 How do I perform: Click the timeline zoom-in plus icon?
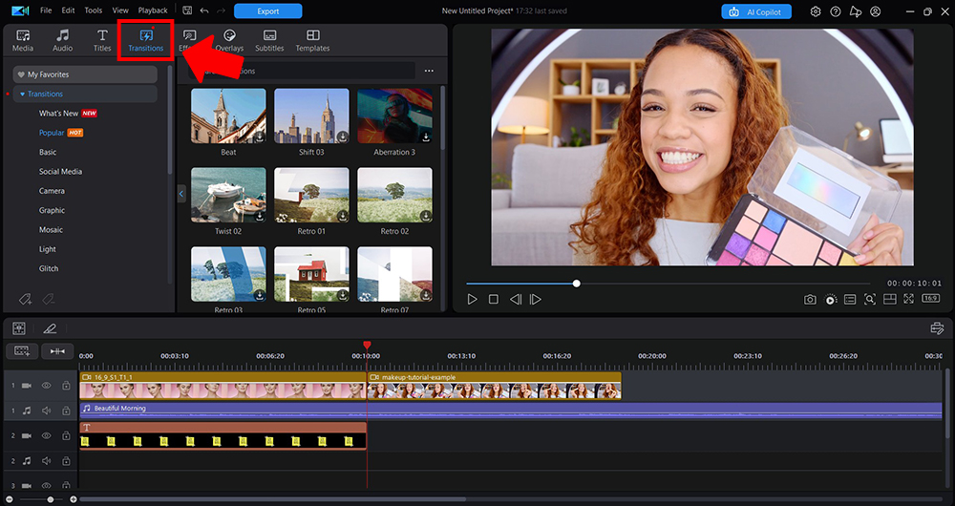(x=74, y=499)
